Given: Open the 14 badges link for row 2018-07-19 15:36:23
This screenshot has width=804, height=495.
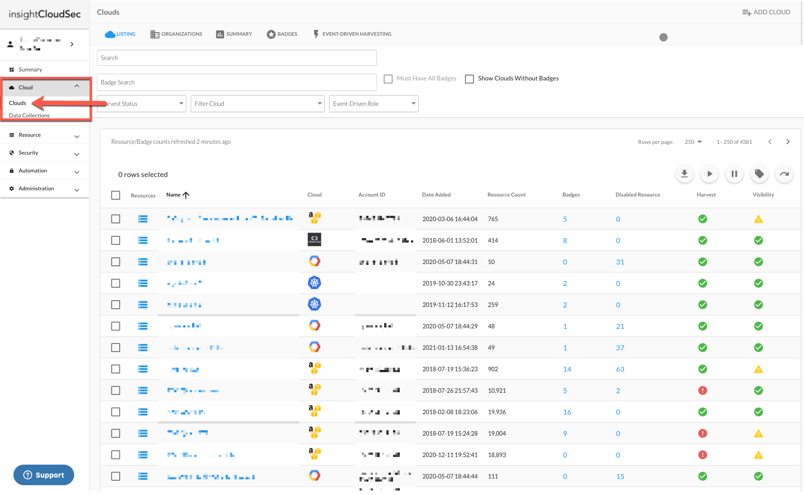Looking at the screenshot, I should pos(567,369).
